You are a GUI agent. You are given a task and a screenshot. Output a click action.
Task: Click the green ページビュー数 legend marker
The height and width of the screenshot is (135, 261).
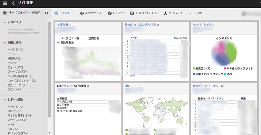point(58,38)
